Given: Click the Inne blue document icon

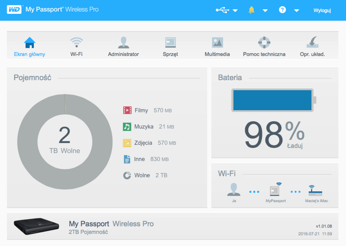Looking at the screenshot, I should click(127, 159).
